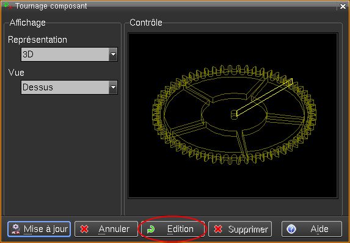Click the Mise à jour gear icon

16,229
